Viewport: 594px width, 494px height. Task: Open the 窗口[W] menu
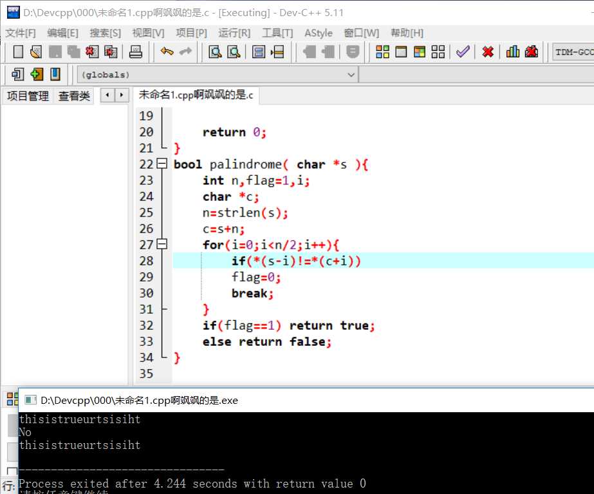pos(361,33)
